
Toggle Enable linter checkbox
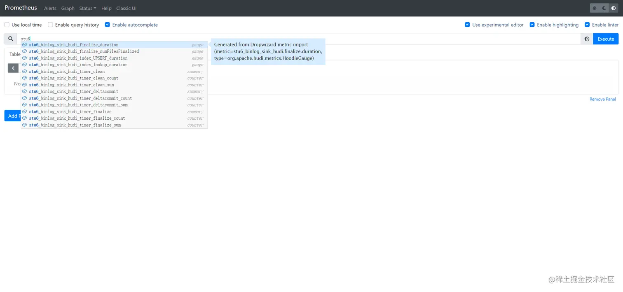click(x=587, y=25)
